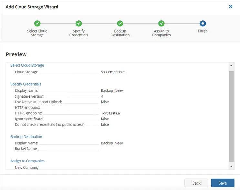Viewport: 240px width, 190px height.
Task: Click the preview vertical scrollbar thumb
Action: [231, 116]
